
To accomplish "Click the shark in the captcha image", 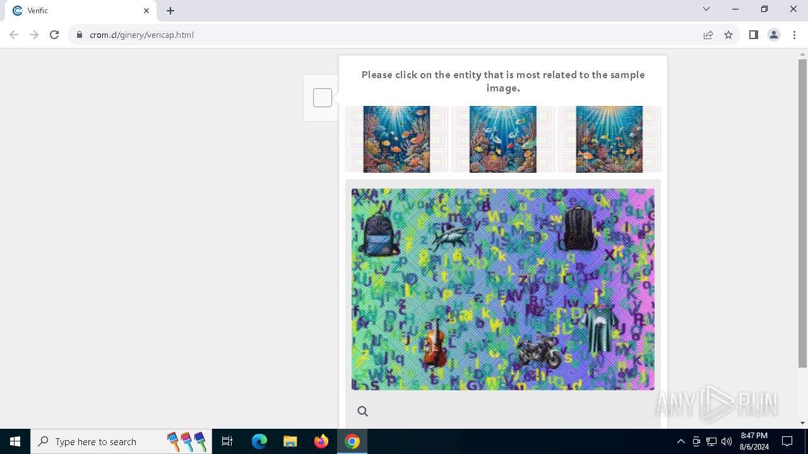I will [450, 238].
